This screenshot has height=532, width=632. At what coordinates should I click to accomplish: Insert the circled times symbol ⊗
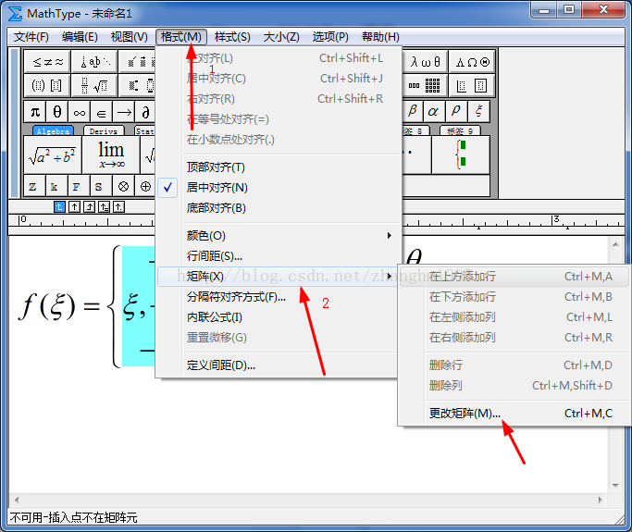click(x=123, y=186)
